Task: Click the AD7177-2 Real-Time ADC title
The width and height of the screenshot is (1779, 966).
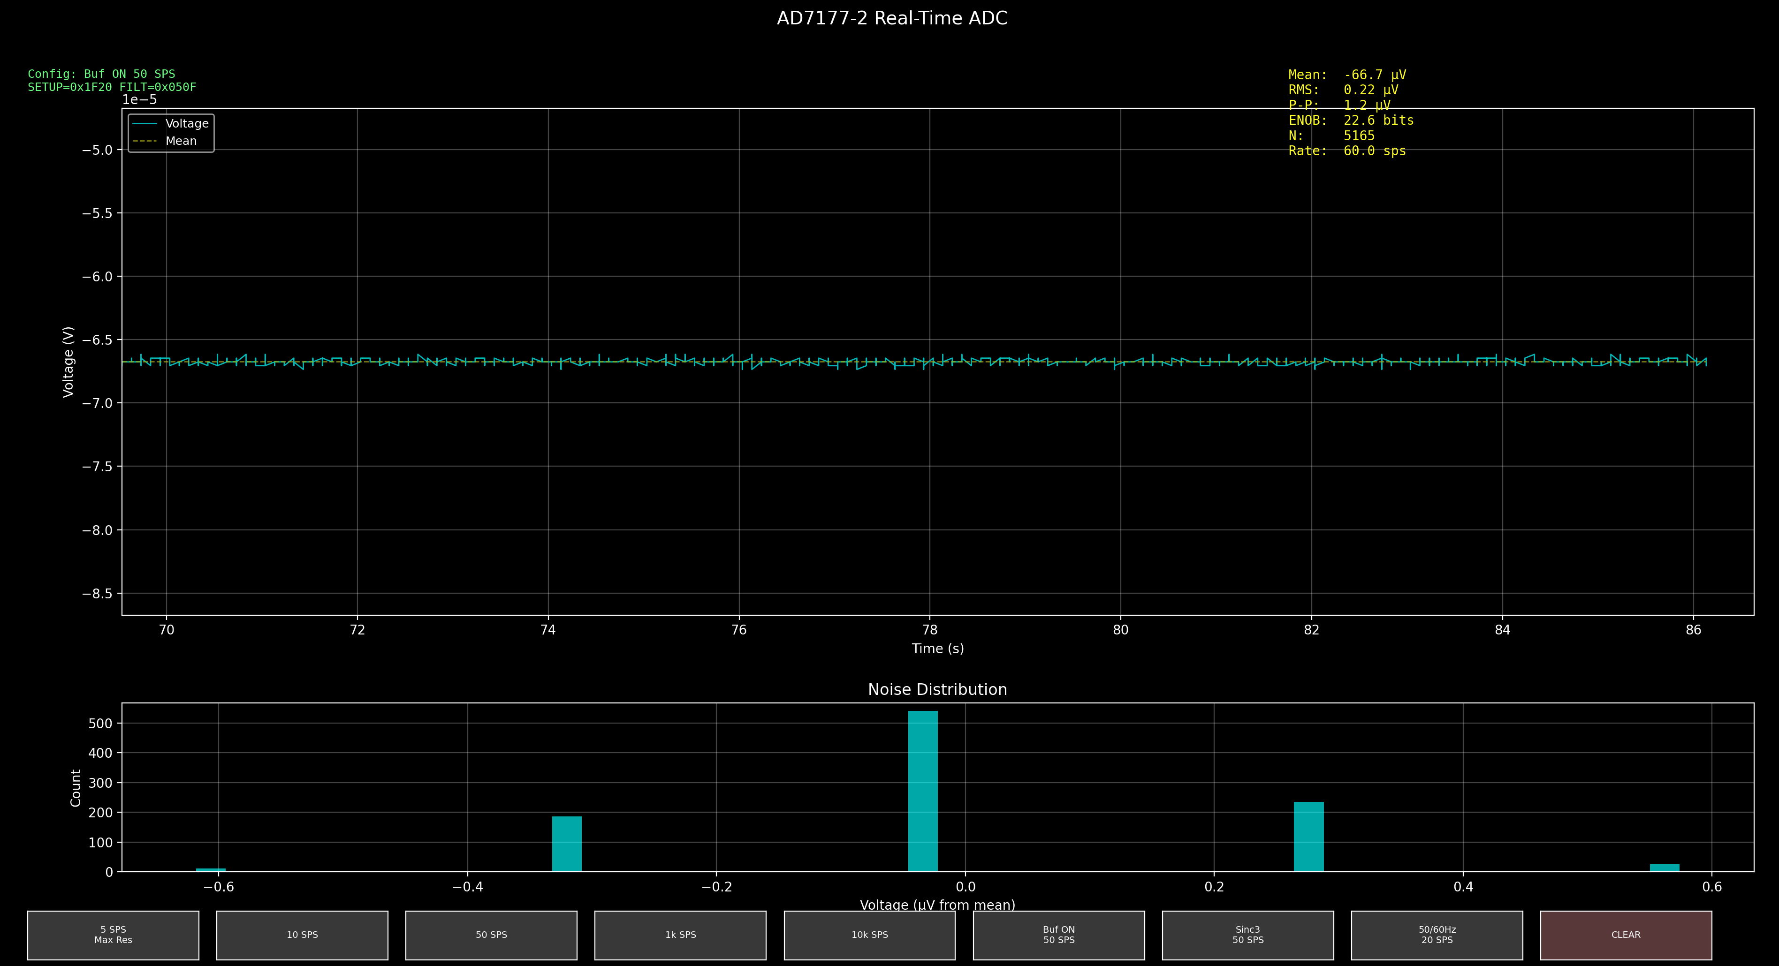Action: click(891, 19)
